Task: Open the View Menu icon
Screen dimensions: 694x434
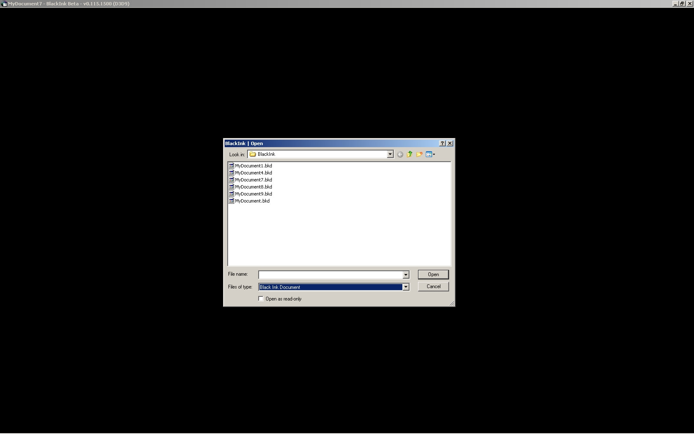Action: tap(430, 155)
